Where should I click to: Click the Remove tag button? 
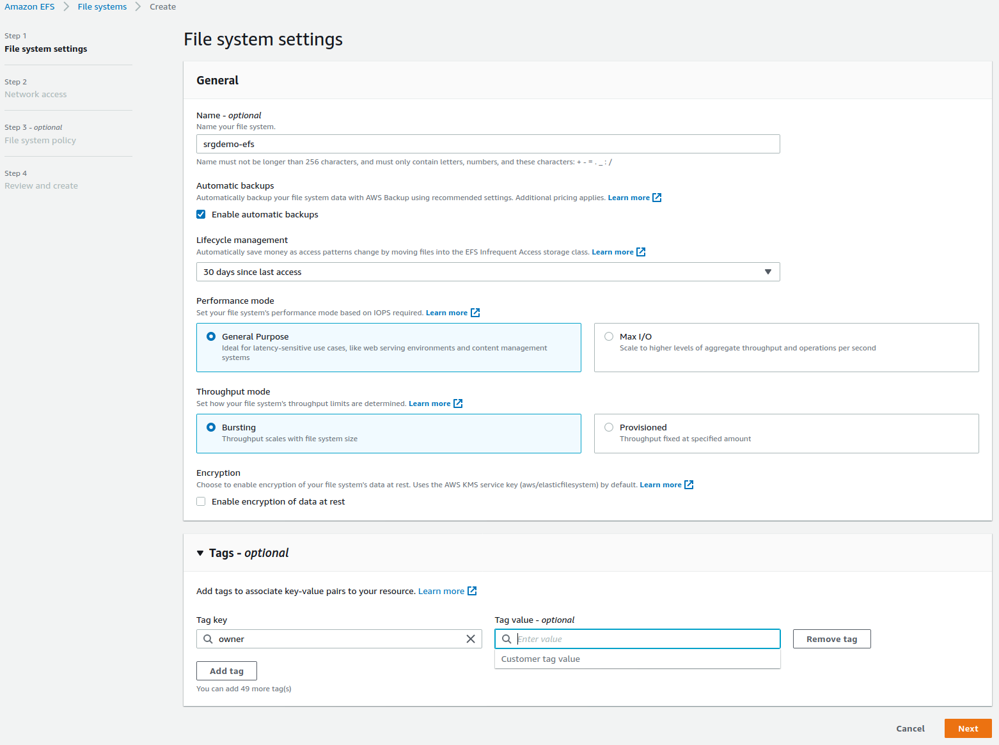(831, 639)
